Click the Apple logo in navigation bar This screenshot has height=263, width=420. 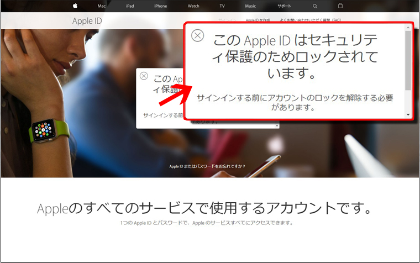(75, 6)
